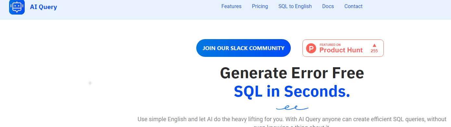The height and width of the screenshot is (127, 451).
Task: Open the Docs nav link
Action: coord(328,6)
